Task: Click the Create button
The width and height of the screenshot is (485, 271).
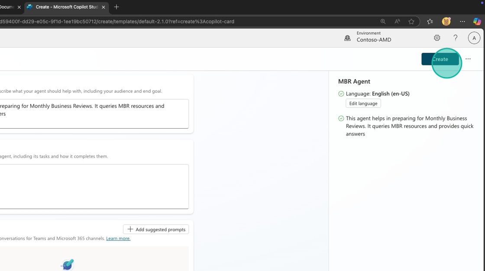Action: [x=440, y=59]
